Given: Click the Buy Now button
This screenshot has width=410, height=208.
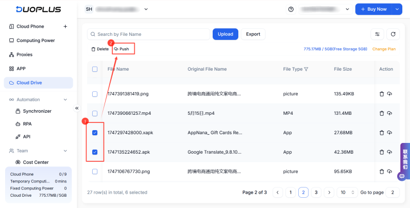Looking at the screenshot, I should tap(374, 9).
